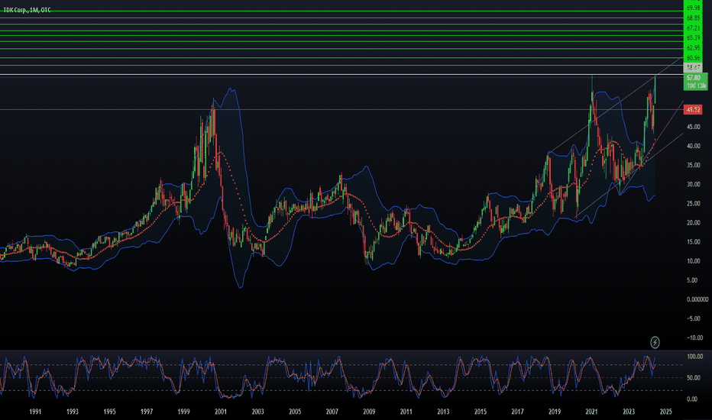This screenshot has width=712, height=420.
Task: Click 15.00 on the price axis
Action: point(693,242)
